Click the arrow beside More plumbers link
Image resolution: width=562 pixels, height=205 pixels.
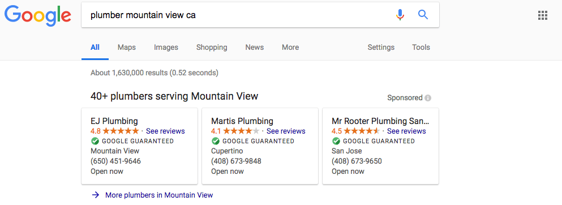[95, 195]
